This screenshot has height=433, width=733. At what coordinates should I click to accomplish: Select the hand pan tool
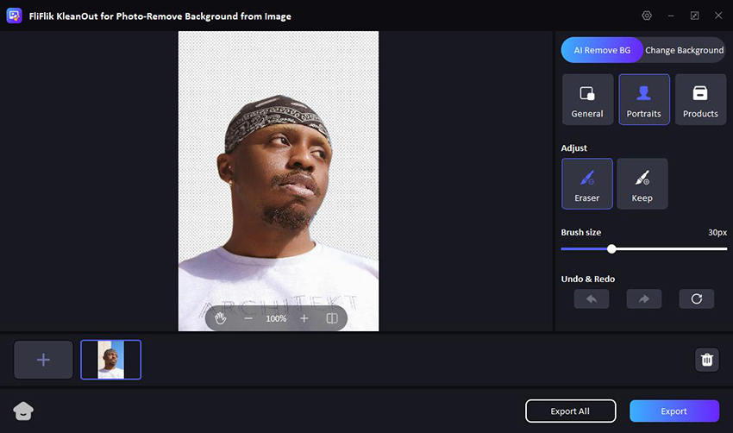pyautogui.click(x=221, y=318)
